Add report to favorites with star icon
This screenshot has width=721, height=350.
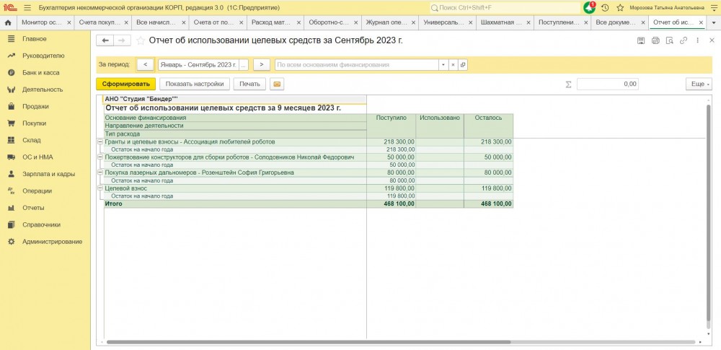click(141, 40)
